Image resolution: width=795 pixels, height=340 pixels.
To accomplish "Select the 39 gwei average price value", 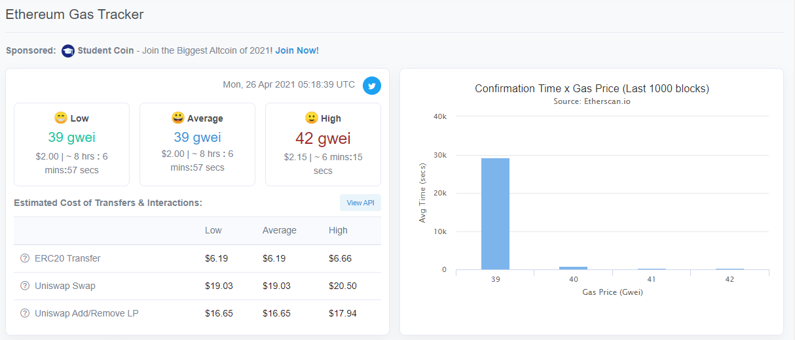I will pos(197,137).
